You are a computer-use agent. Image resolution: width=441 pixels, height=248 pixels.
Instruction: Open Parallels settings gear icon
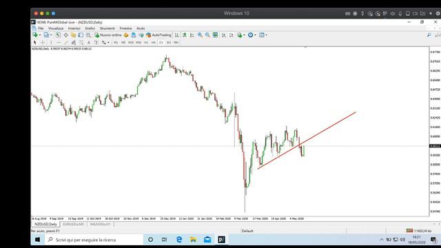pos(438,13)
